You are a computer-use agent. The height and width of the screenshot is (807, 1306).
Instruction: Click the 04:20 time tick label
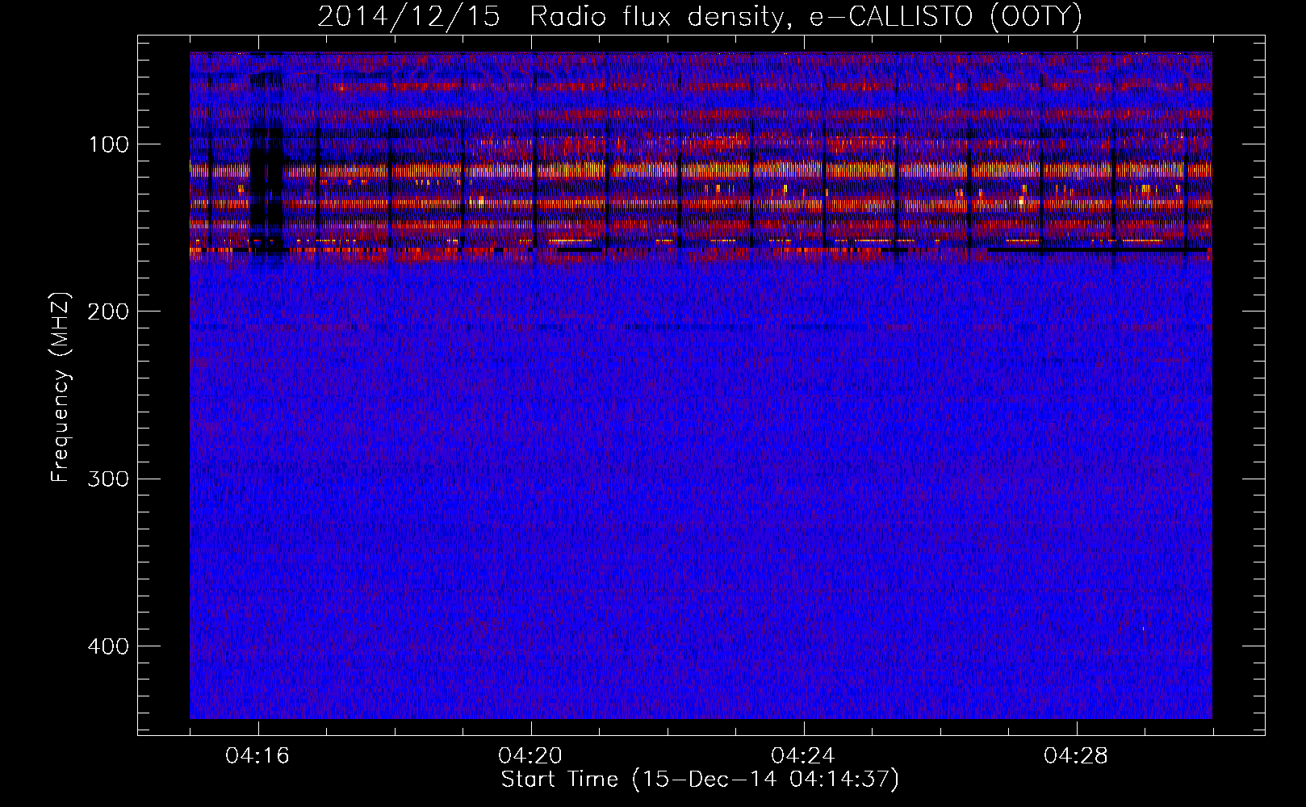tap(531, 756)
